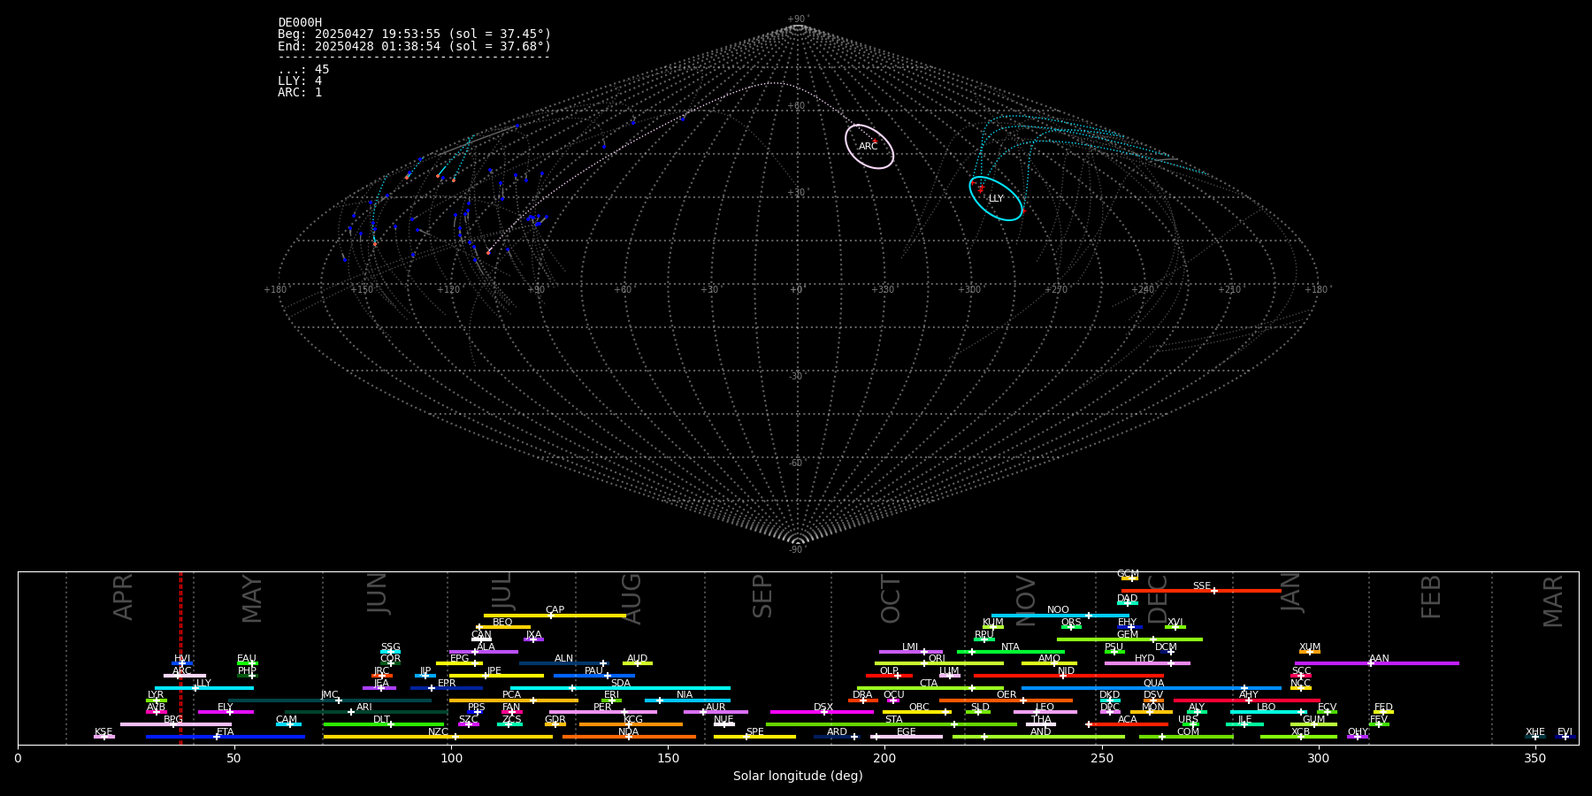The height and width of the screenshot is (796, 1592).
Task: Click the green GEM shower bar
Action: point(1129,639)
